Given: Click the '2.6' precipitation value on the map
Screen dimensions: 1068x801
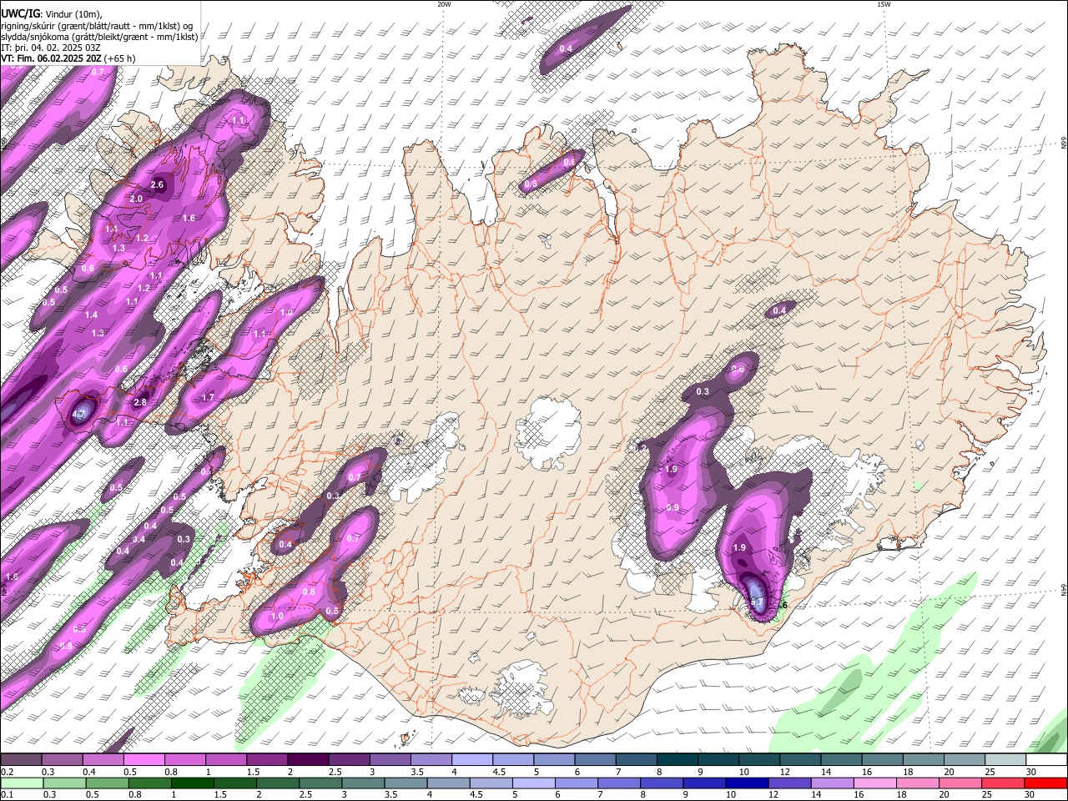Looking at the screenshot, I should pyautogui.click(x=157, y=184).
